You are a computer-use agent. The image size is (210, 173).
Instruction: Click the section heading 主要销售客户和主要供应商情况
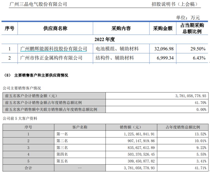pyautogui.click(x=39, y=75)
